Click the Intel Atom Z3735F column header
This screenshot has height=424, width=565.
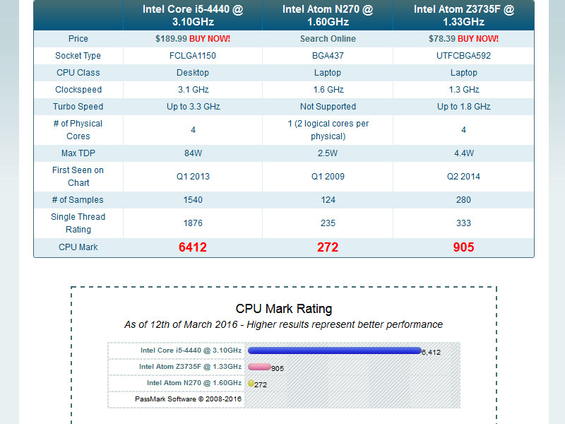click(464, 15)
